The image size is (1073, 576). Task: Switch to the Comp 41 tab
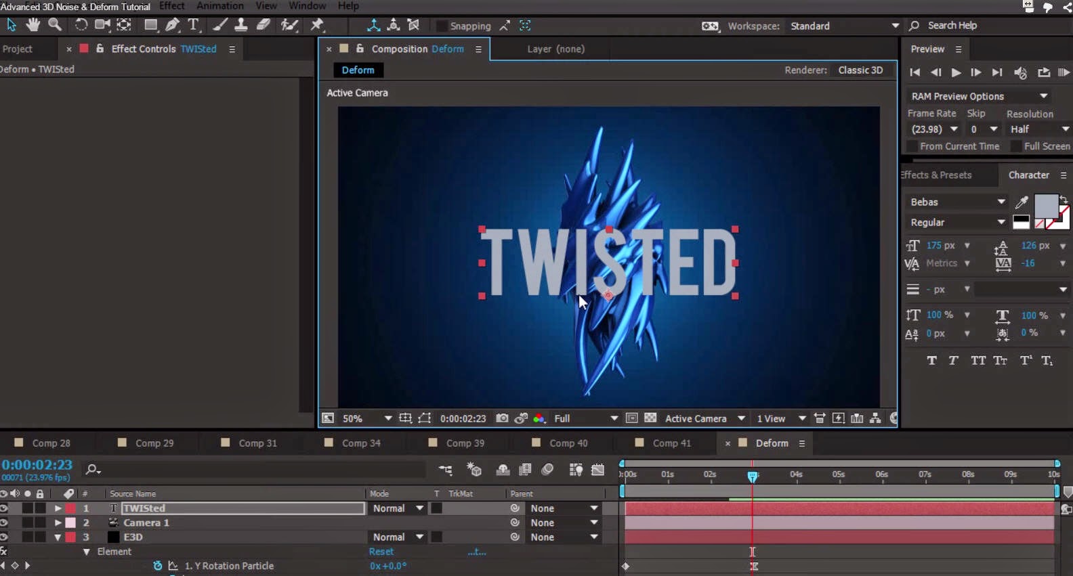click(671, 443)
